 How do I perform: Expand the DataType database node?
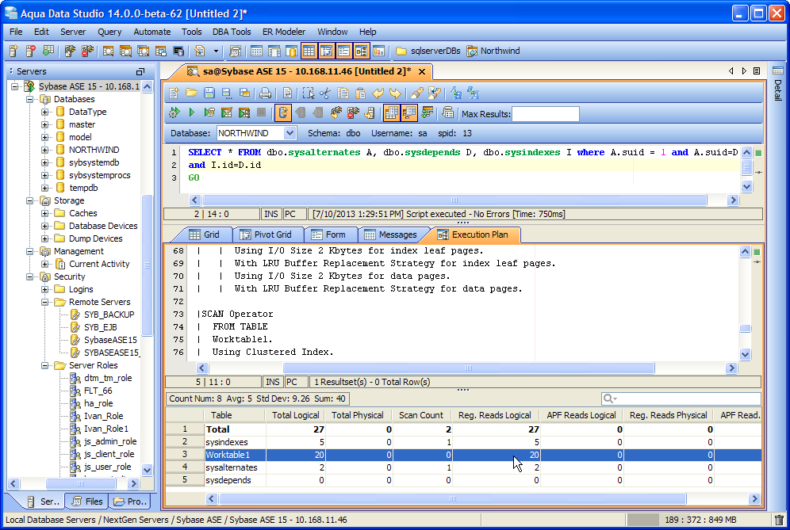45,112
